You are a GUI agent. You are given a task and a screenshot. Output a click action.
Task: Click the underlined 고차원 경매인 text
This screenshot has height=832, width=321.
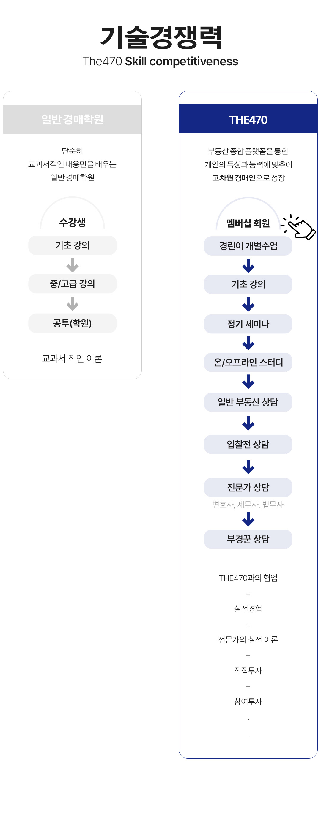click(x=234, y=178)
